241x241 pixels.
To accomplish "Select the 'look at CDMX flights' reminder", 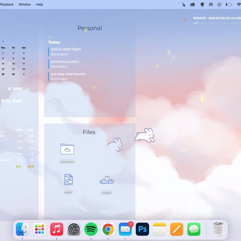I will click(x=66, y=49).
